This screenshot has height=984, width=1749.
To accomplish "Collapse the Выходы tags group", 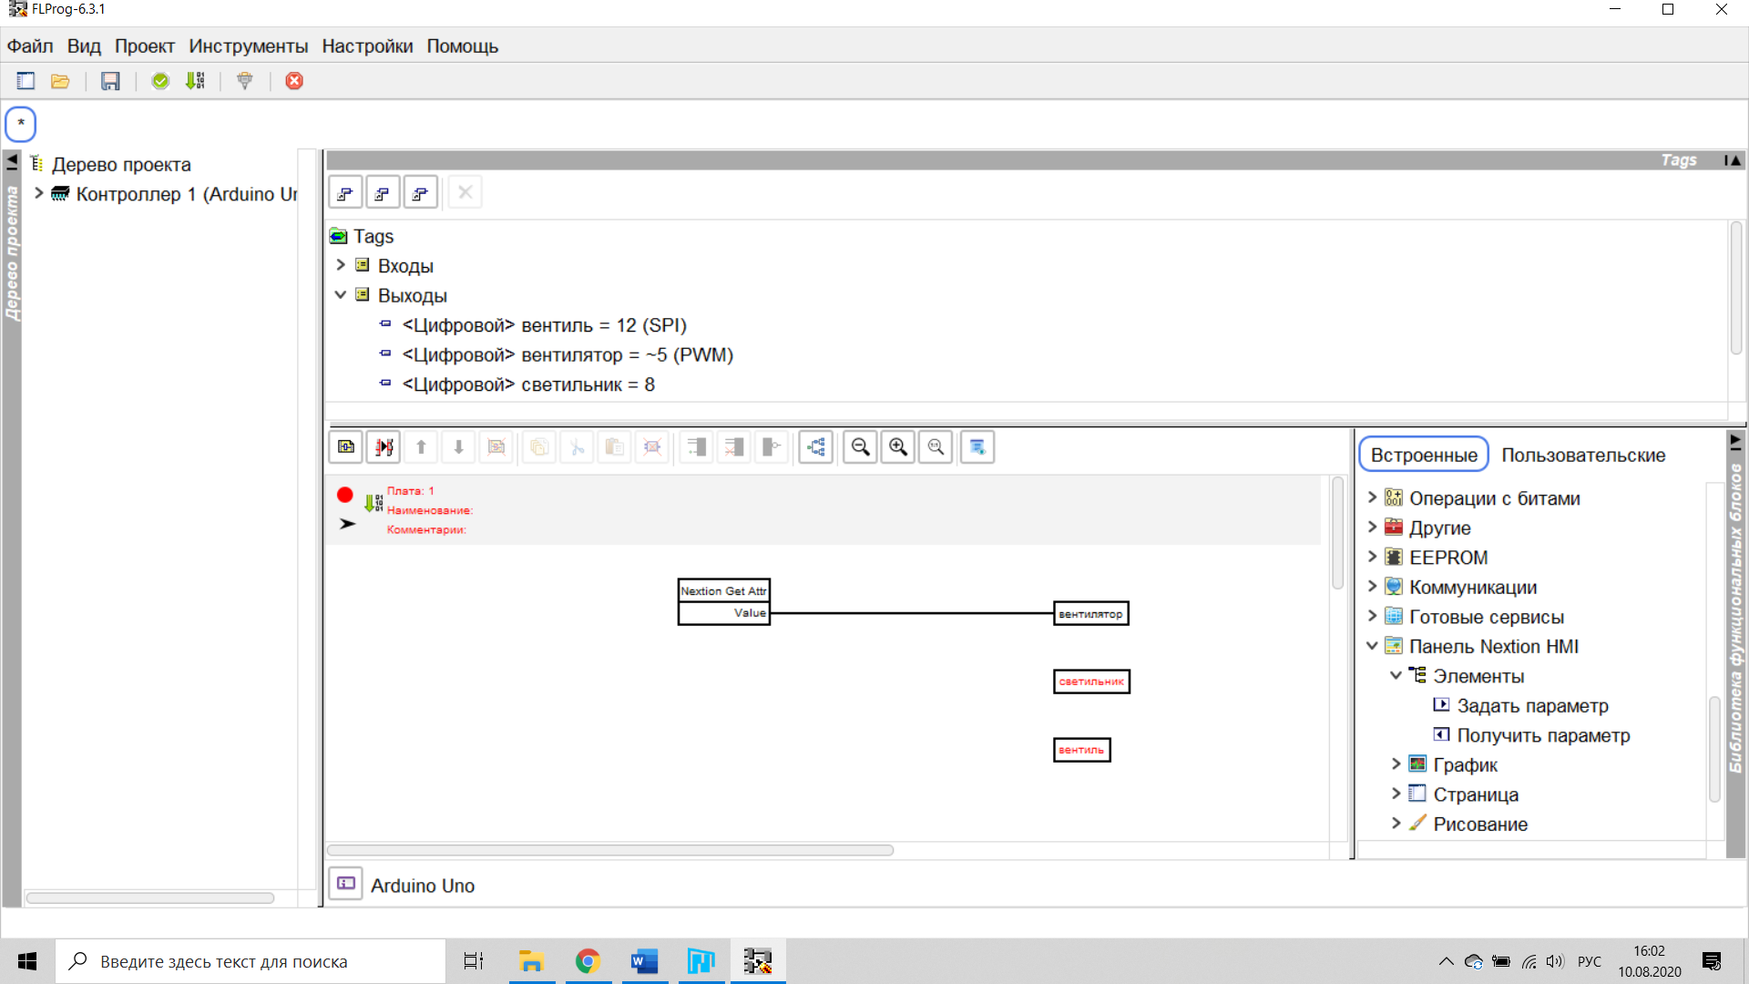I will point(341,295).
